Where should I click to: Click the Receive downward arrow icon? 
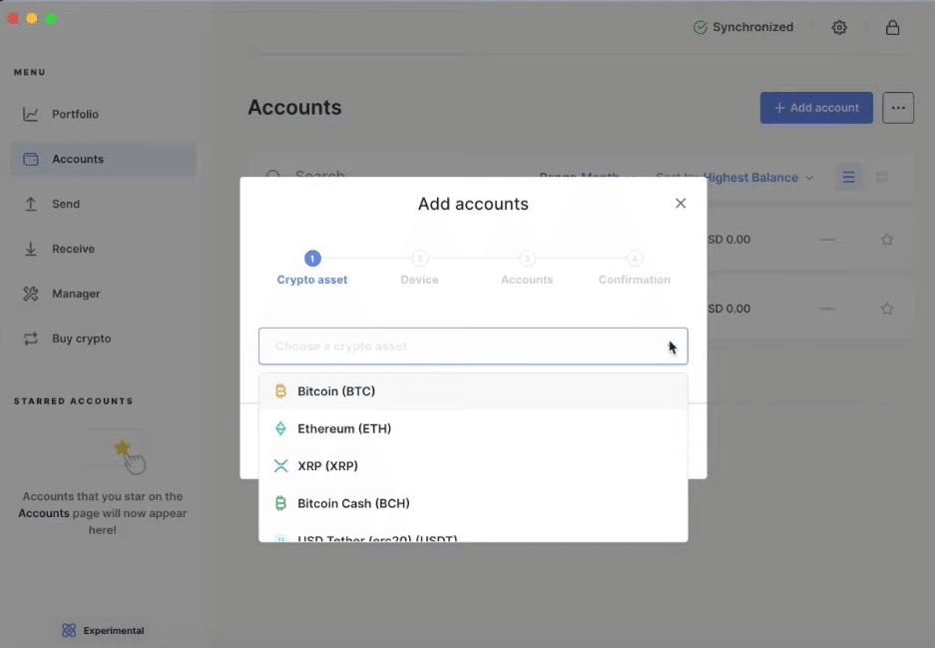[30, 249]
